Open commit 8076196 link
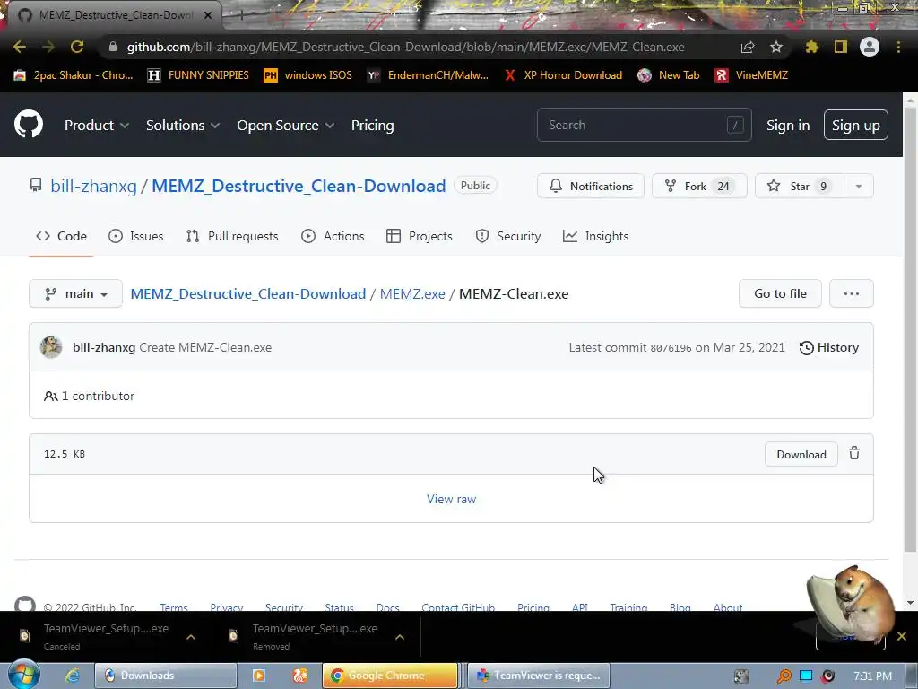Image resolution: width=918 pixels, height=689 pixels. tap(671, 348)
